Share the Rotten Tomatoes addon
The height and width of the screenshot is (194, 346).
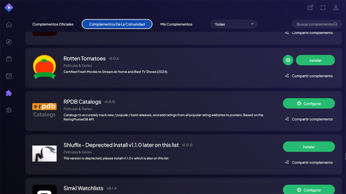[x=309, y=76]
